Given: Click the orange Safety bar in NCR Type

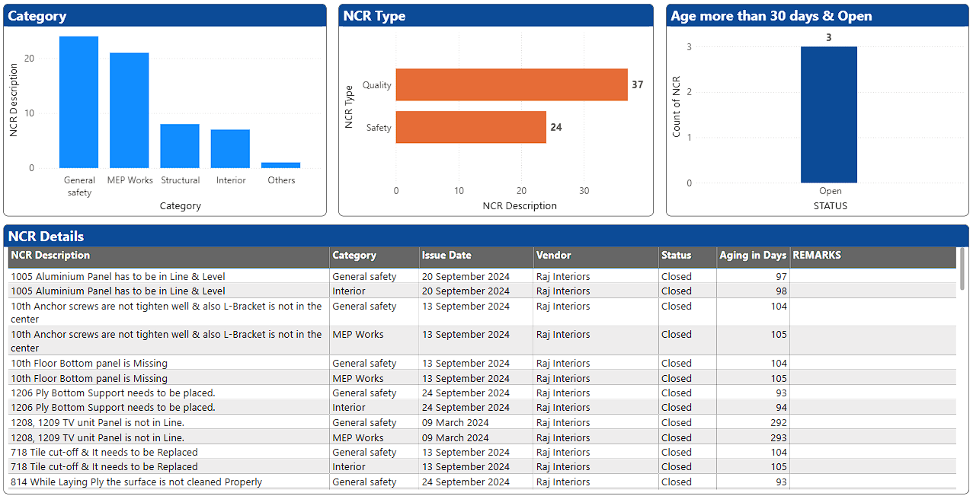Looking at the screenshot, I should coord(471,127).
